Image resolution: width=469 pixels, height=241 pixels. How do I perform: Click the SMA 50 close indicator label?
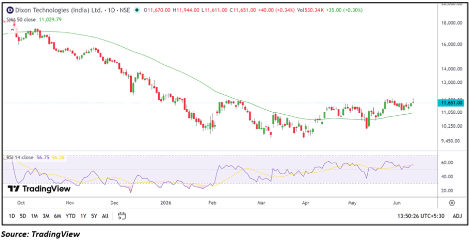[20, 20]
